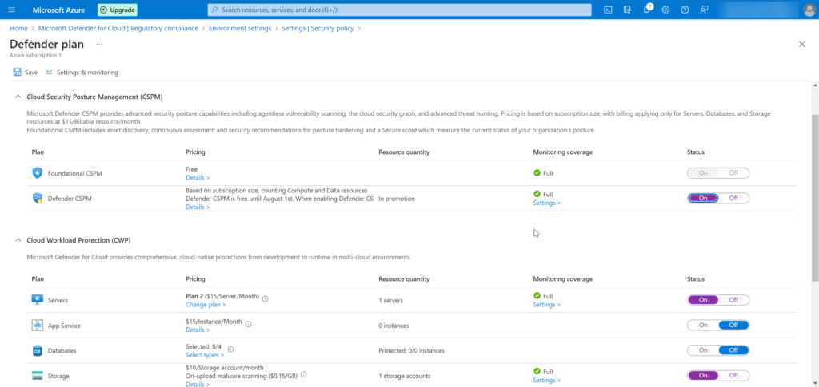The image size is (819, 387).
Task: Open Settings link for Storage coverage
Action: tap(547, 381)
